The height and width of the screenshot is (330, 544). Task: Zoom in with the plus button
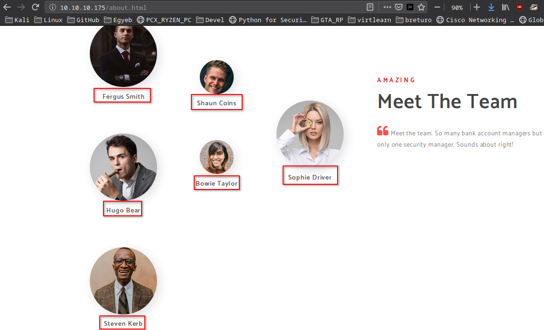pos(477,7)
